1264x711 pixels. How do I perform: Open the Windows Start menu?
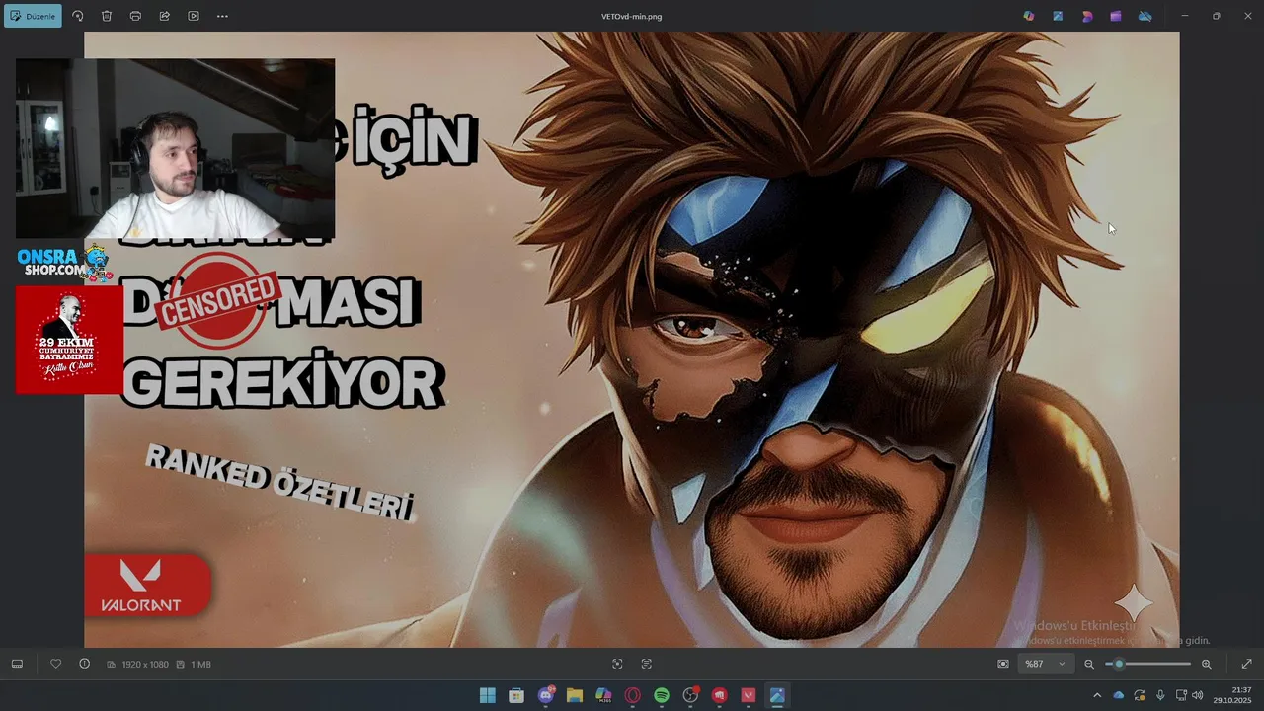pyautogui.click(x=487, y=695)
